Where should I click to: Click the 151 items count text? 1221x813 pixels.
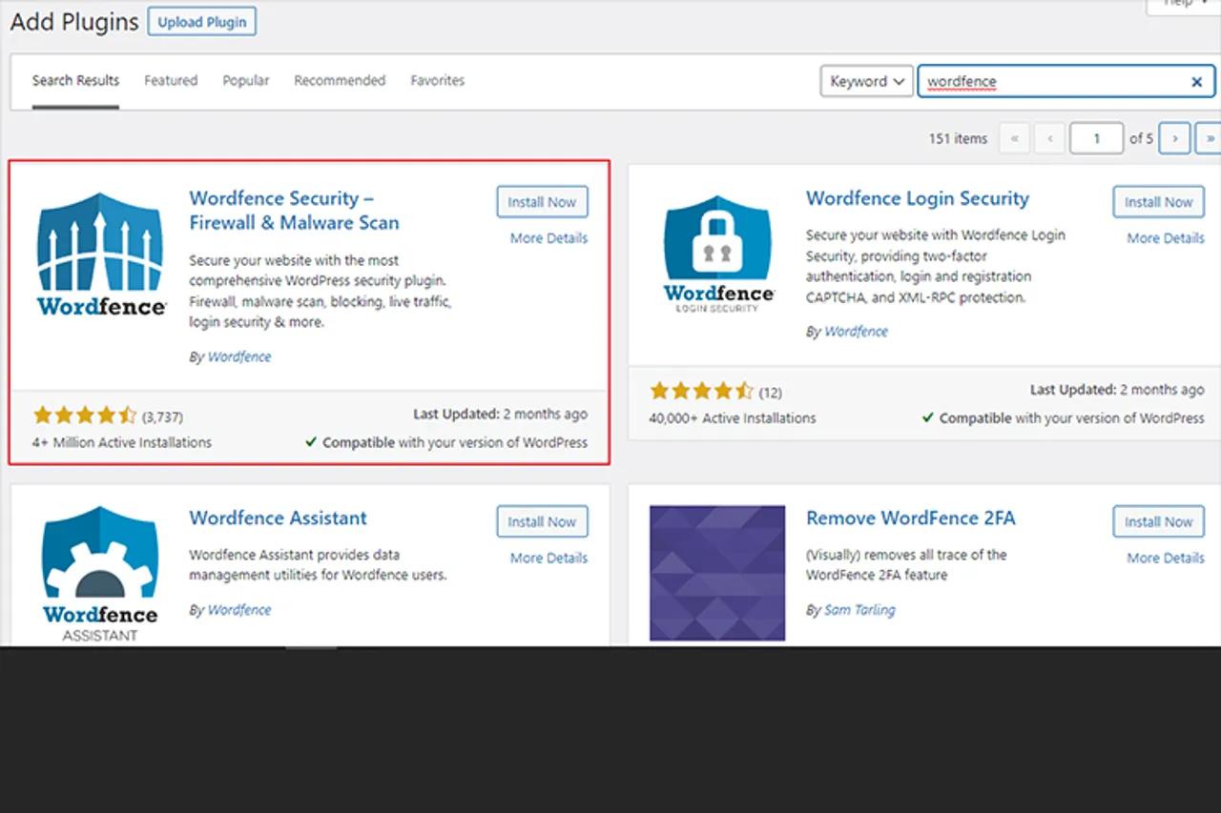(958, 139)
